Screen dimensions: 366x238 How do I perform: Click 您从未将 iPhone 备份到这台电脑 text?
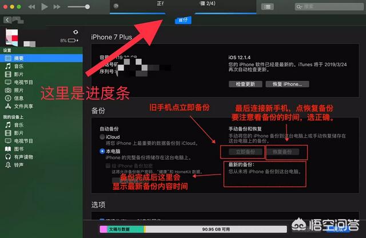click(265, 172)
